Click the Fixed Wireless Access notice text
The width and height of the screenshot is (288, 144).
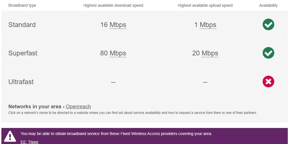tap(116, 134)
